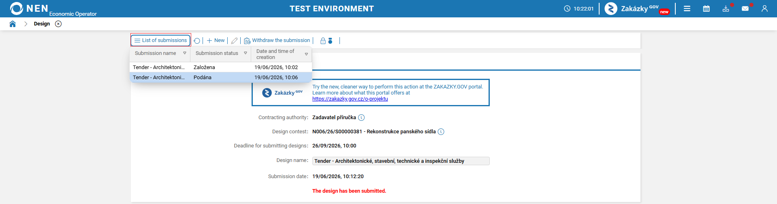Click 'The design has been submitted.' message
This screenshot has height=204, width=777.
click(349, 191)
